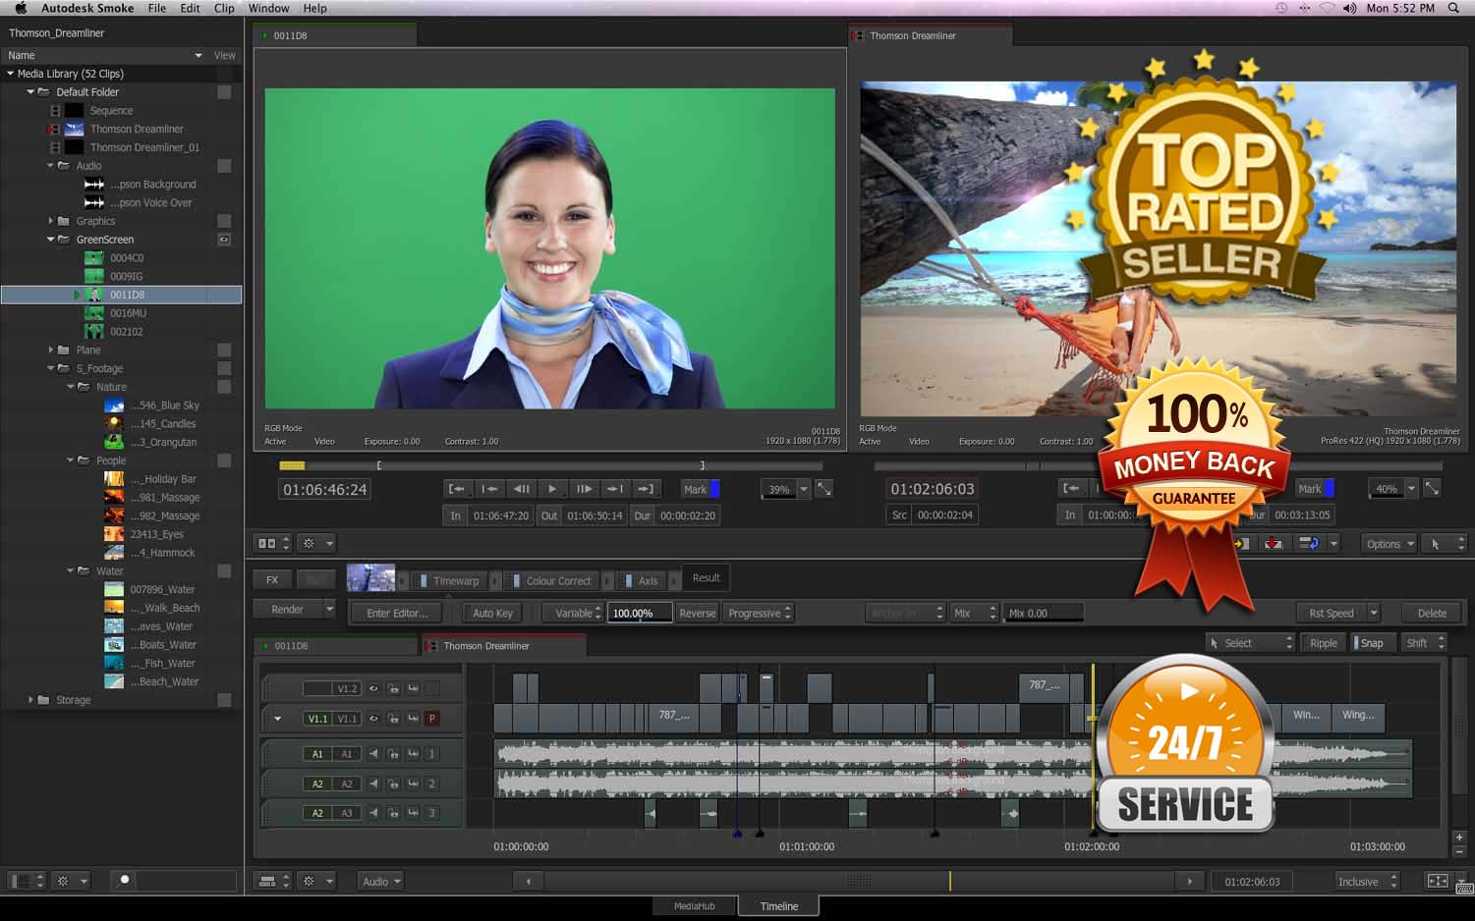Click the source viewer scrub bar
This screenshot has width=1475, height=921.
540,465
